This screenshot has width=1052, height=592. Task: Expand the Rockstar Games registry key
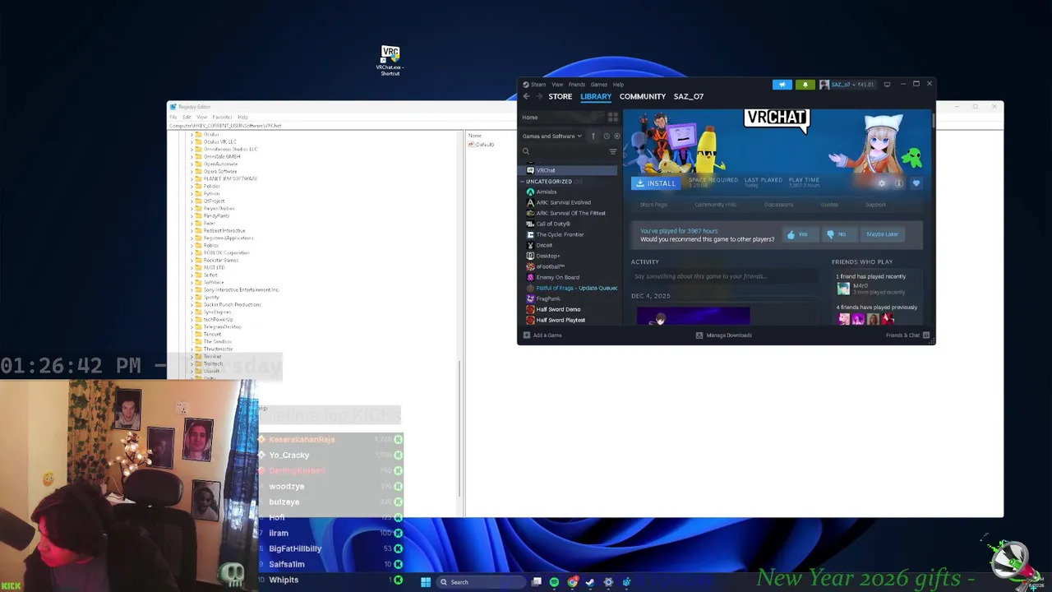coord(192,260)
